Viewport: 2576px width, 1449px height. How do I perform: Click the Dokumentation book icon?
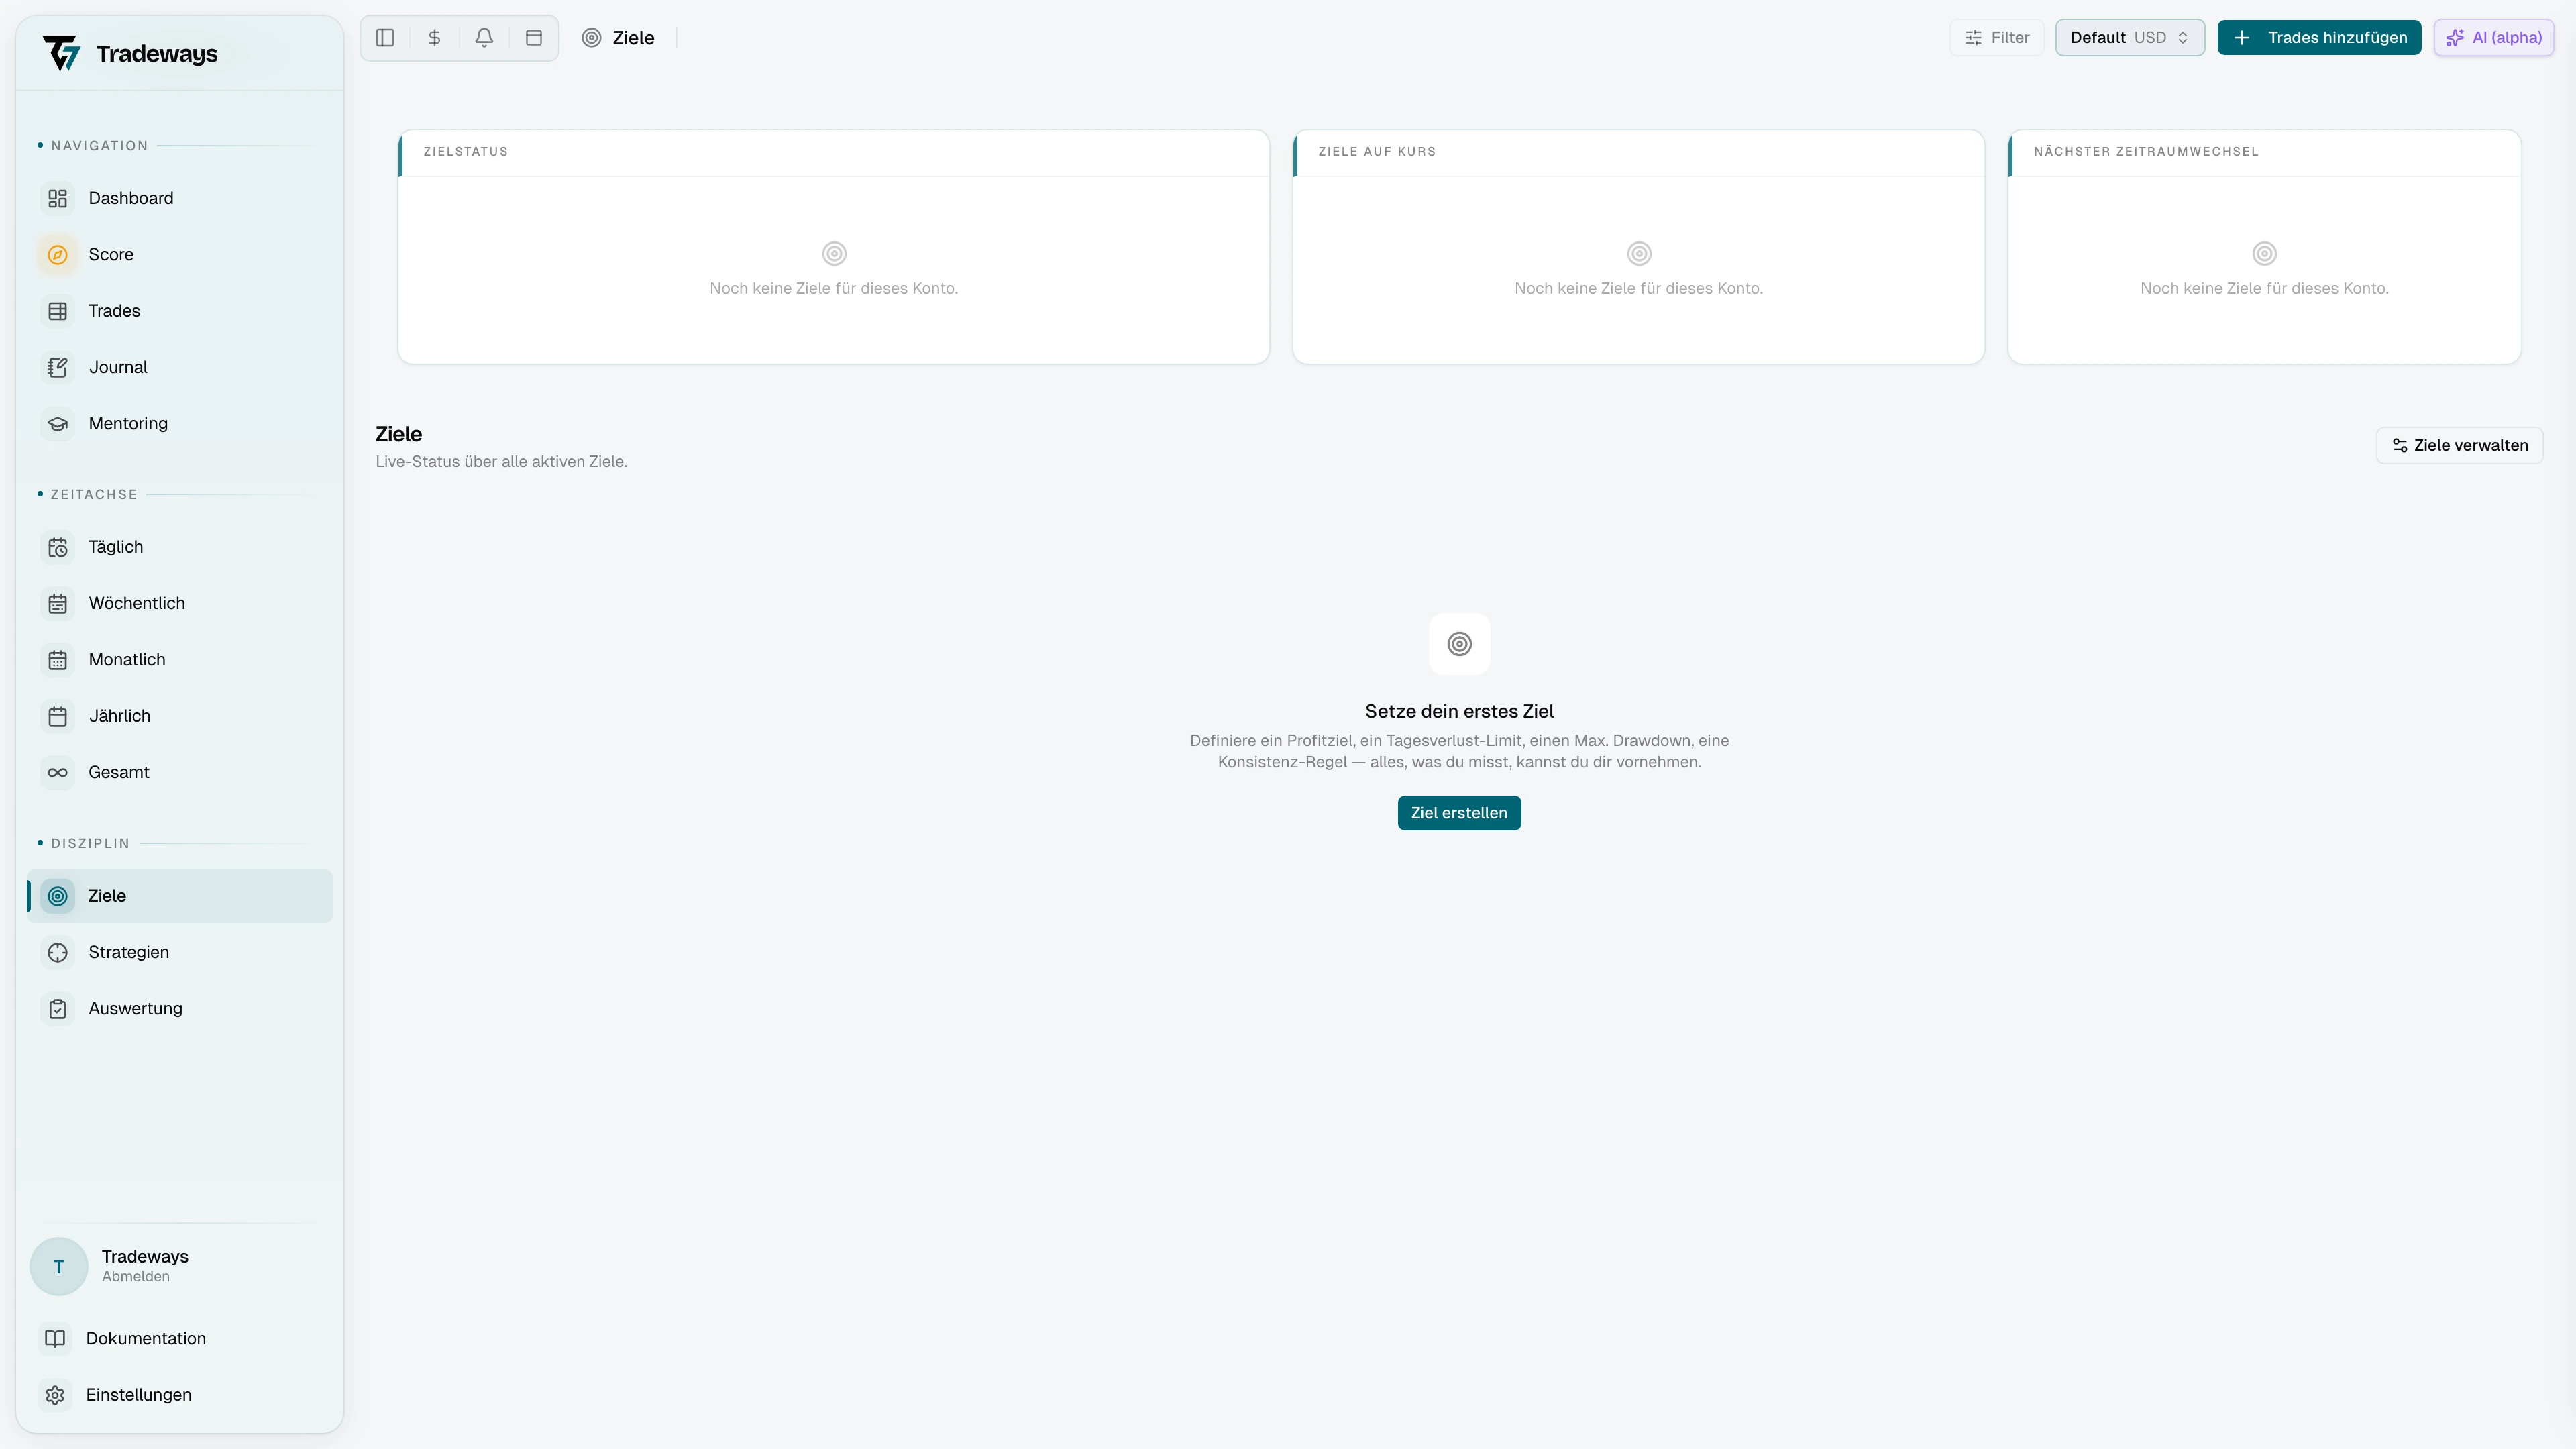(55, 1339)
